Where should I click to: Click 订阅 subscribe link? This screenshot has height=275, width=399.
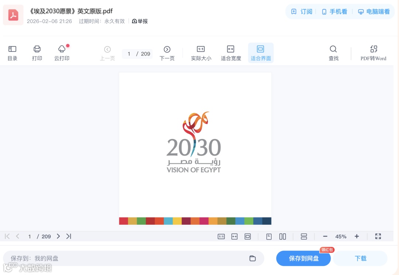click(x=301, y=12)
